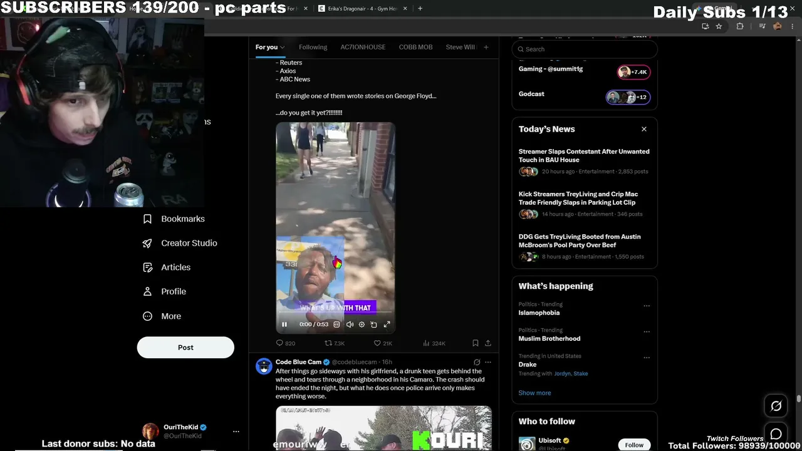
Task: Open the Ubisoft profile avatar
Action: [x=527, y=443]
